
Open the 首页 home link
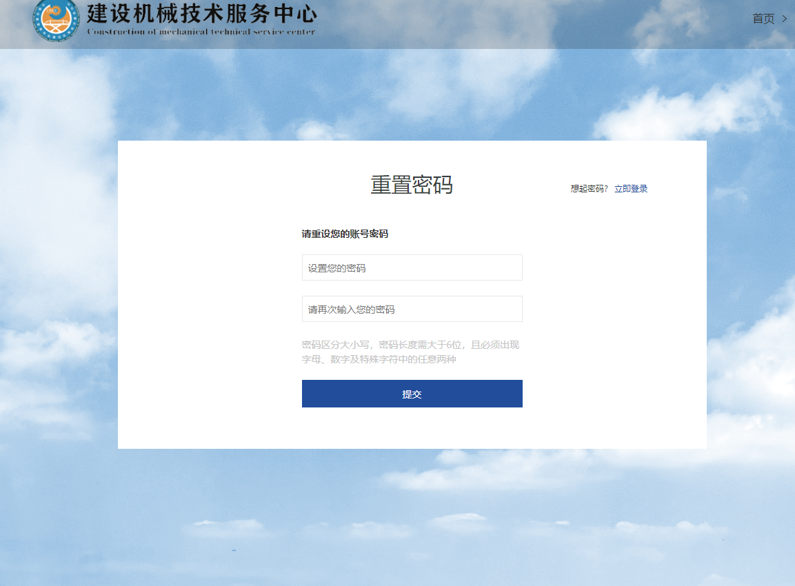763,19
